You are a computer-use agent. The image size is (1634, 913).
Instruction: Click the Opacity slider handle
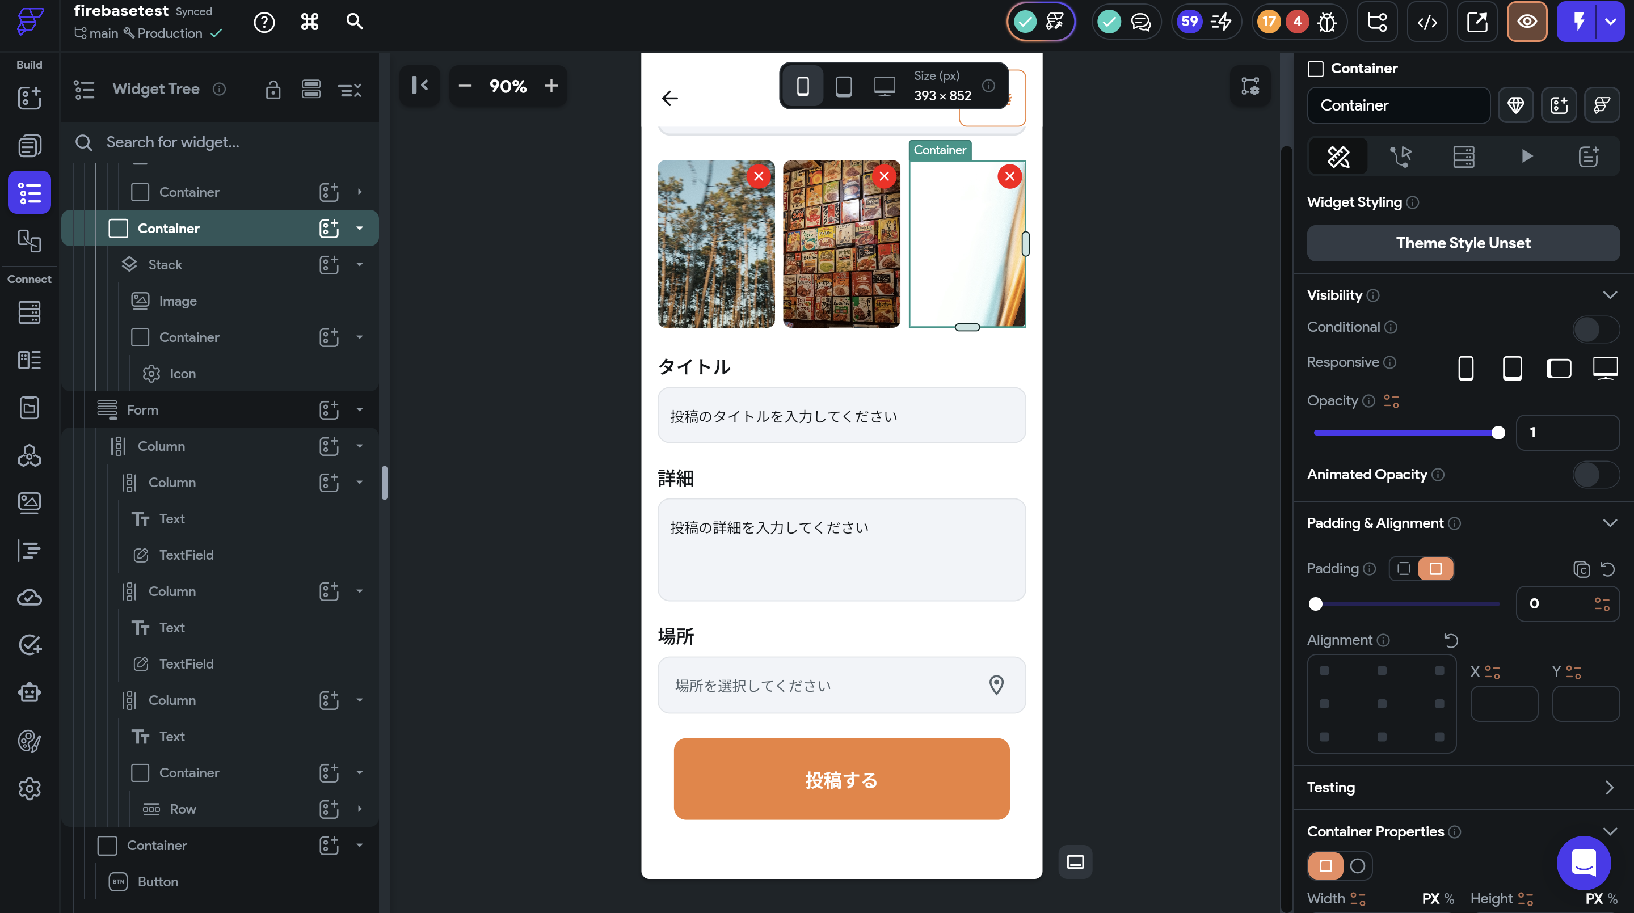pyautogui.click(x=1498, y=433)
